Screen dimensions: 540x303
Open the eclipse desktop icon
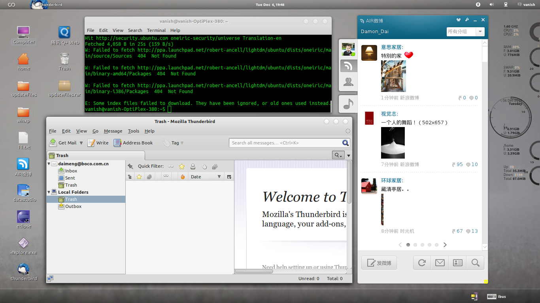(24, 220)
